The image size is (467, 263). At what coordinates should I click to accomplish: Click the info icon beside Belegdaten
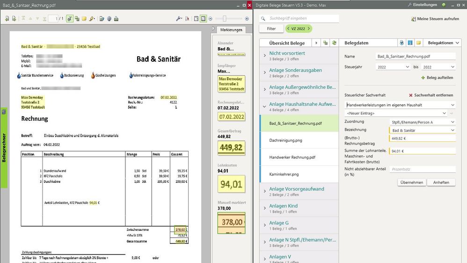410,43
